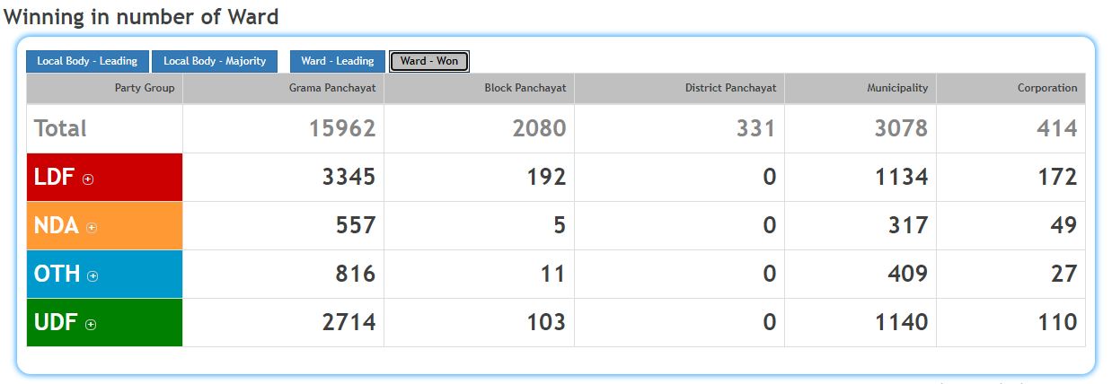Select the Block Panchayat column header

click(x=525, y=88)
